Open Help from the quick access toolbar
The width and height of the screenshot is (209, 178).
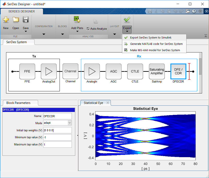pyautogui.click(x=194, y=11)
